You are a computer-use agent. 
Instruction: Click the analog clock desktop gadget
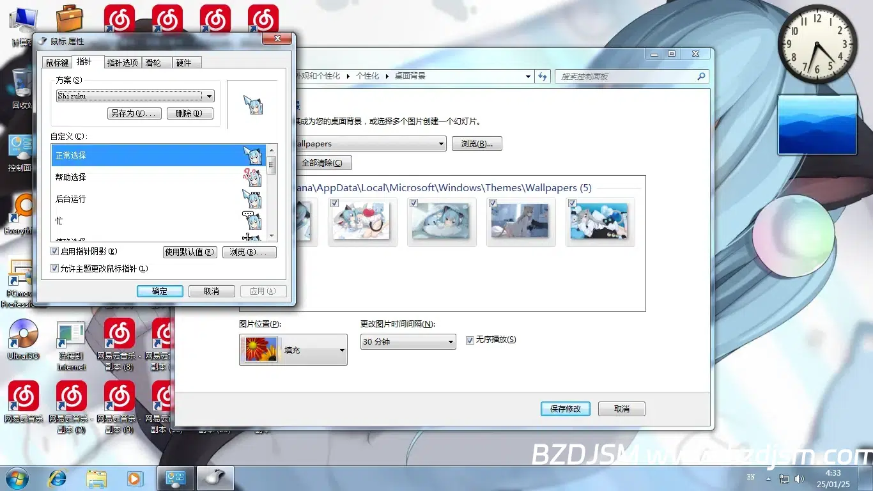click(817, 44)
